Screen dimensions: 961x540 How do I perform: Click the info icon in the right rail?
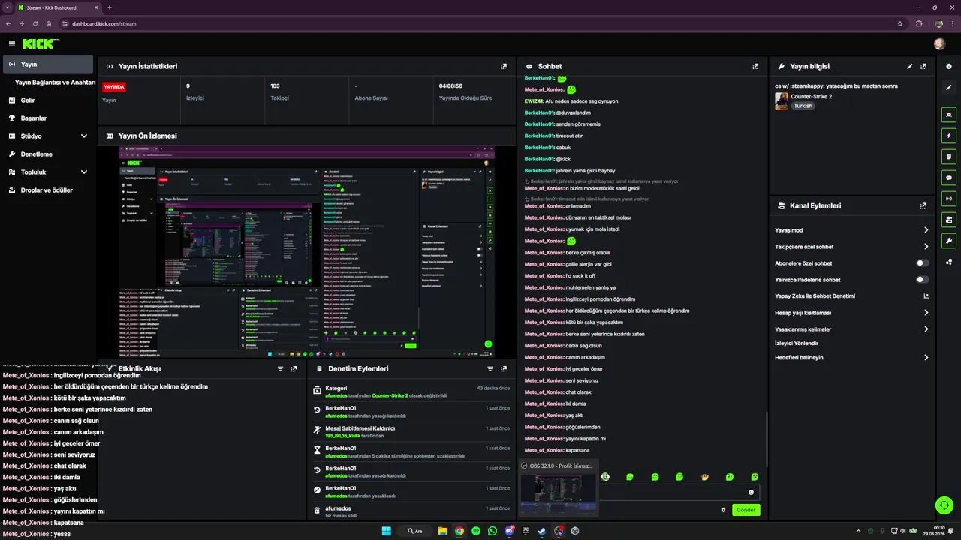949,66
